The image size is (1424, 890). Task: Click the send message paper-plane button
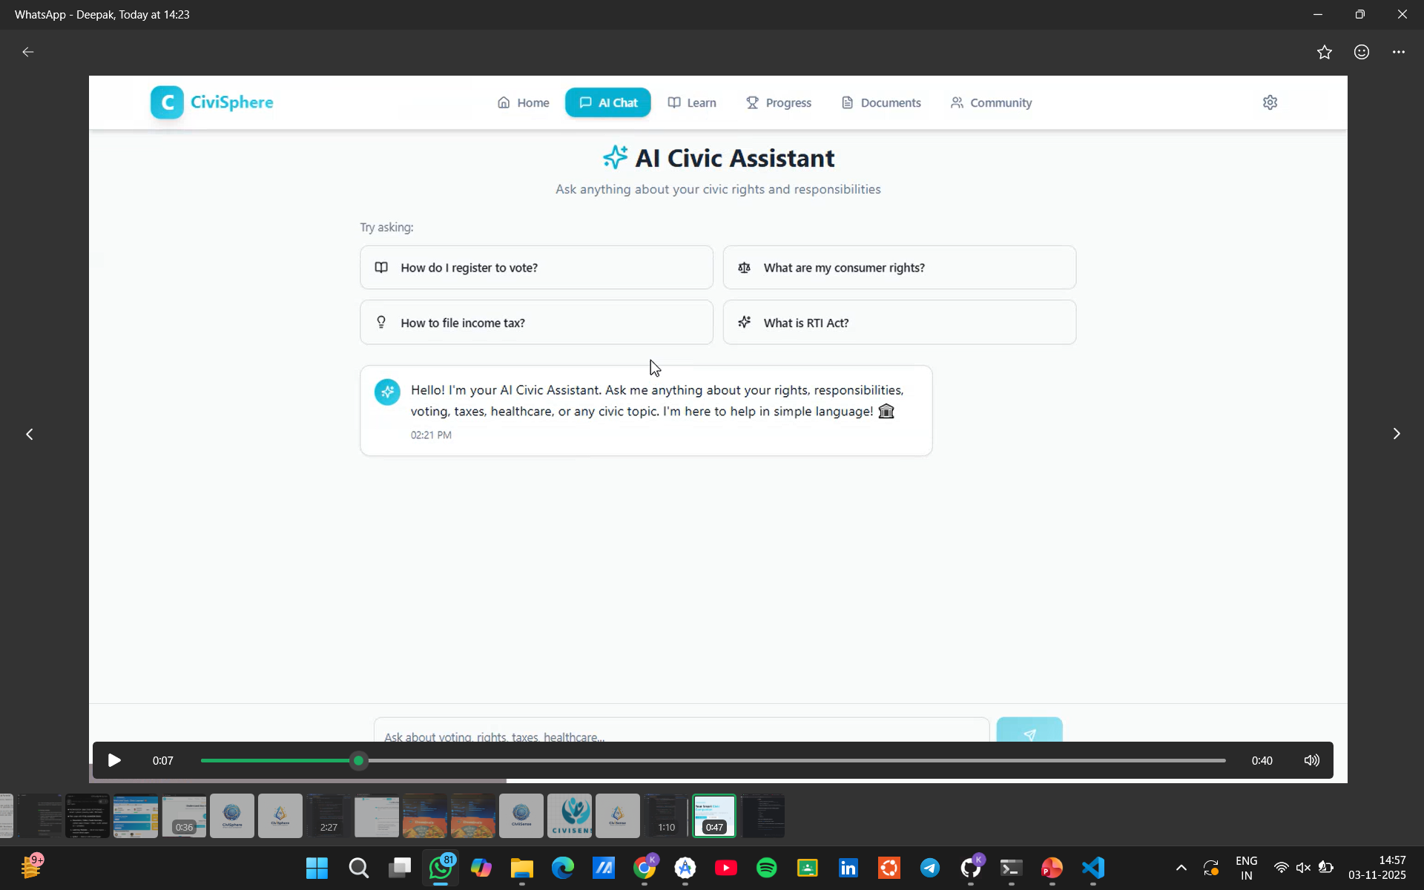(x=1029, y=731)
